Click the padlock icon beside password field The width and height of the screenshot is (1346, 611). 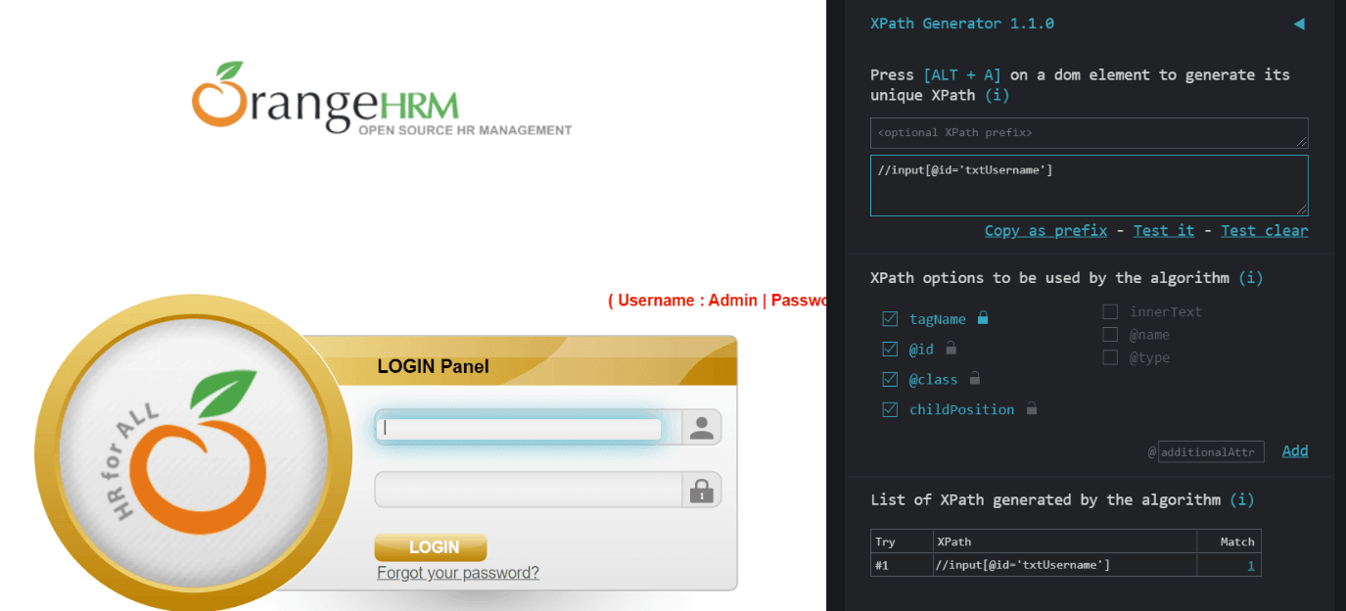tap(701, 489)
